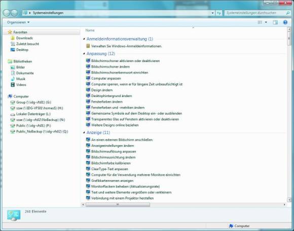Toggle the preview pane icon
The image size is (294, 231).
coord(275,22)
